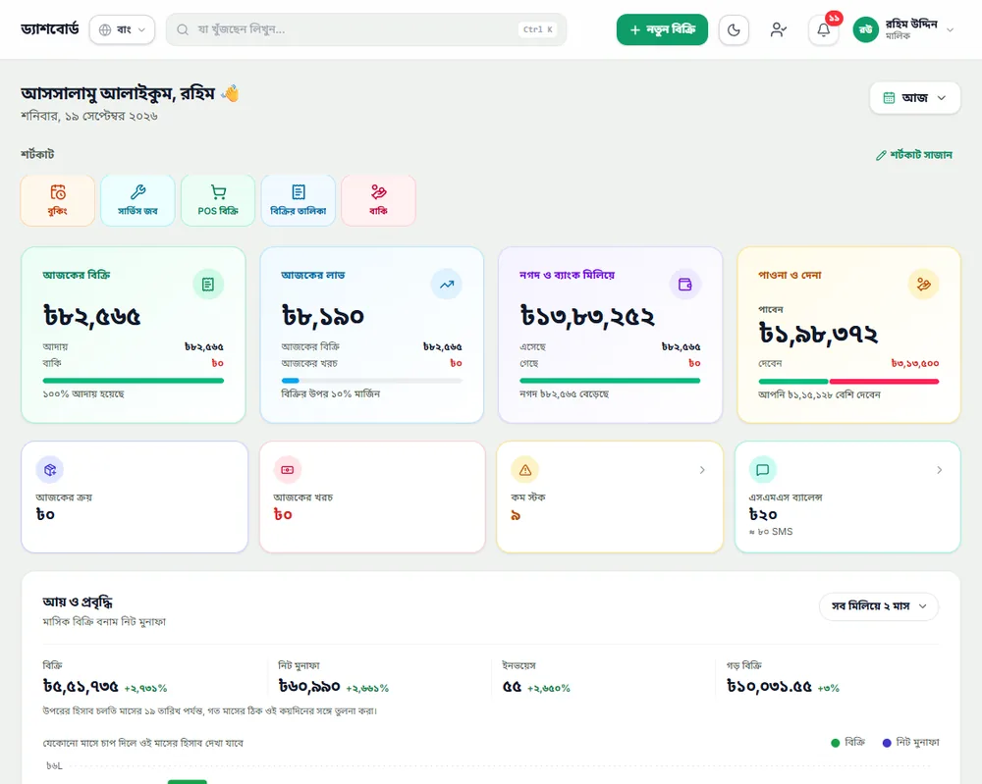The width and height of the screenshot is (982, 784).
Task: Click the আয় ও প্রবৃদ্ধি heading
Action: tap(78, 601)
